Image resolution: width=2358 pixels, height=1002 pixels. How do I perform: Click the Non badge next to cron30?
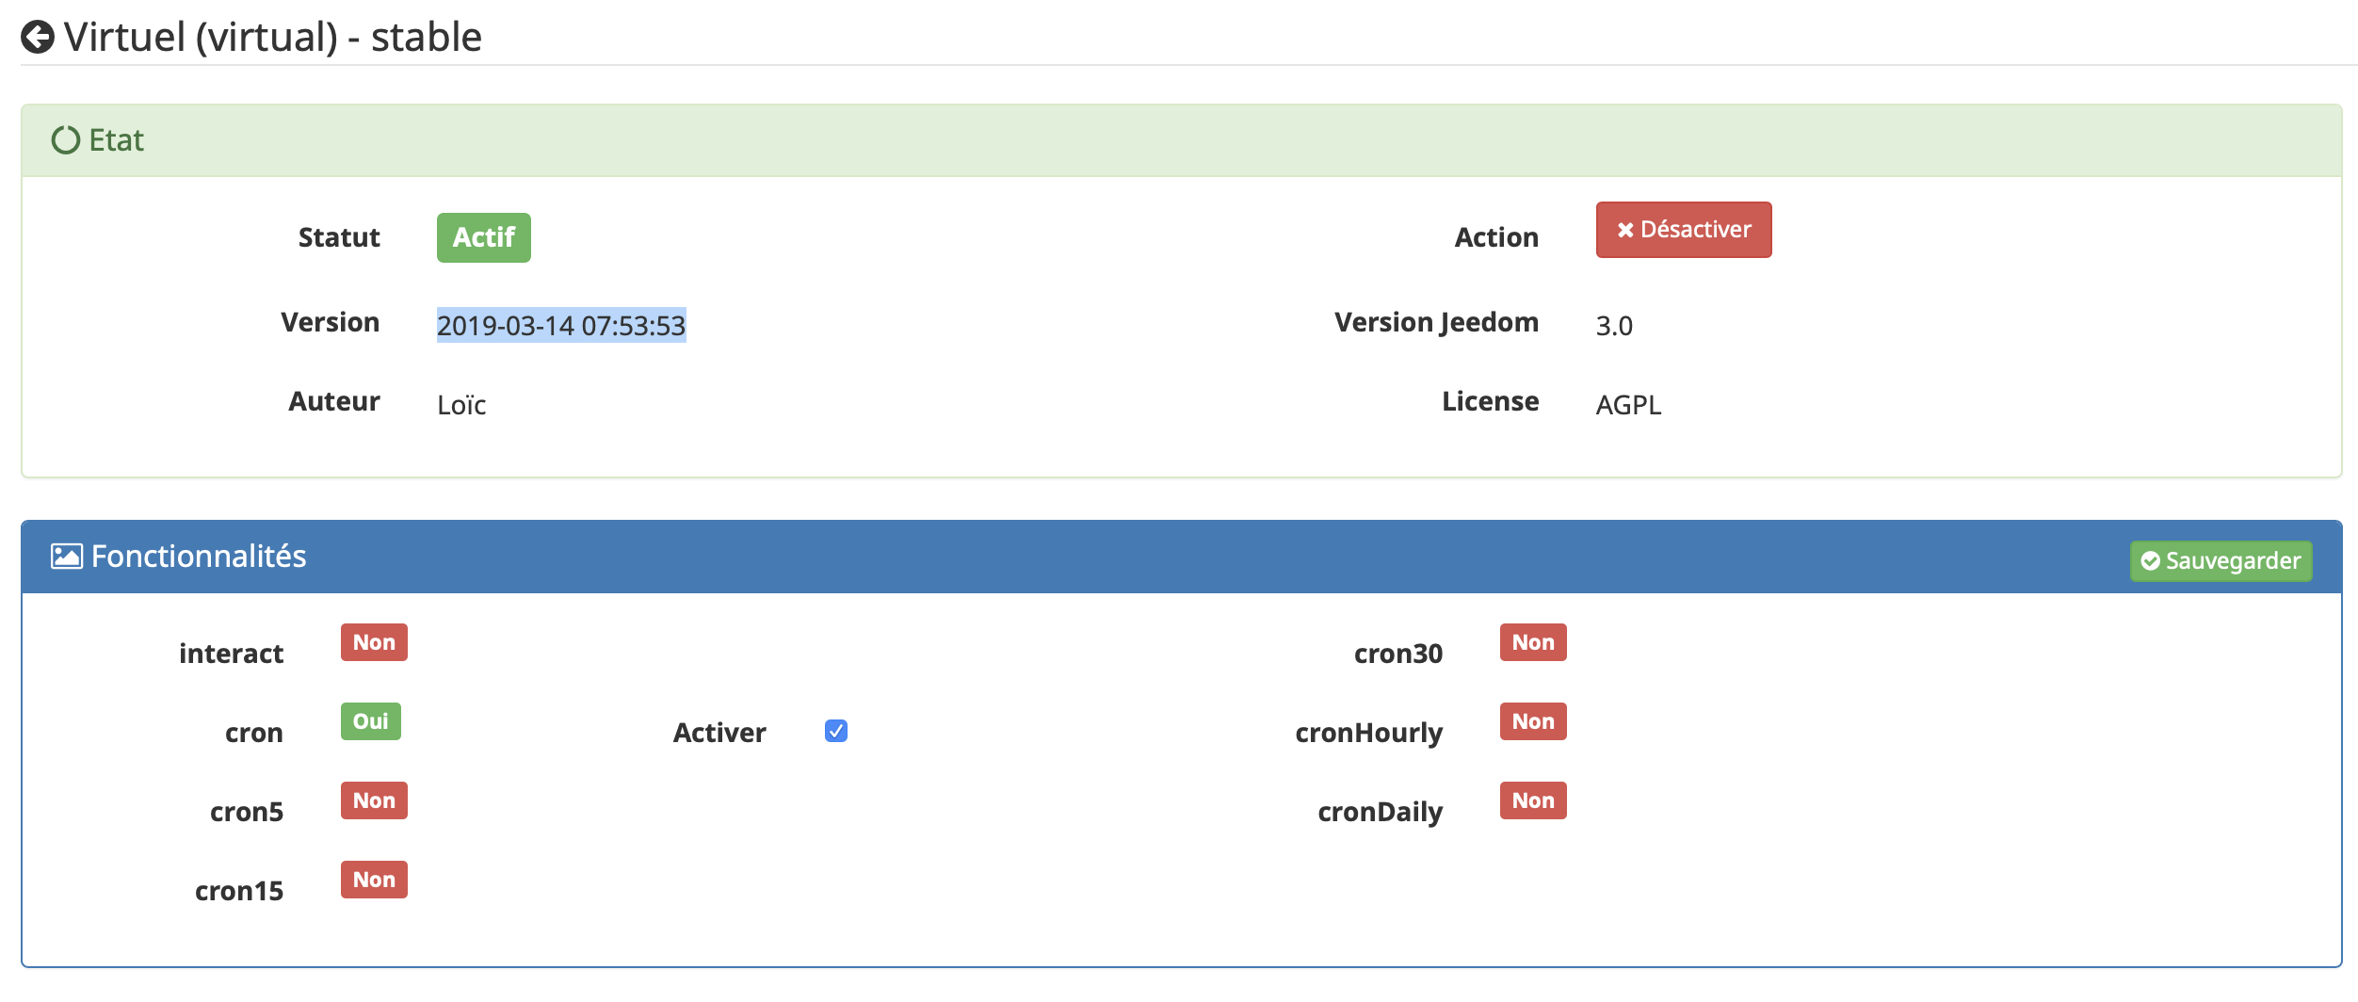click(1533, 642)
